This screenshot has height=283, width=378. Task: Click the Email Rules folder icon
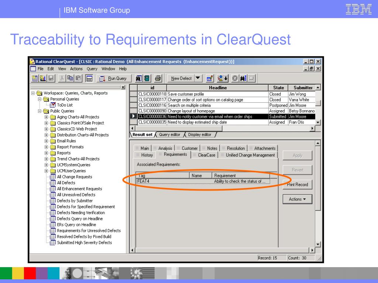click(x=53, y=141)
